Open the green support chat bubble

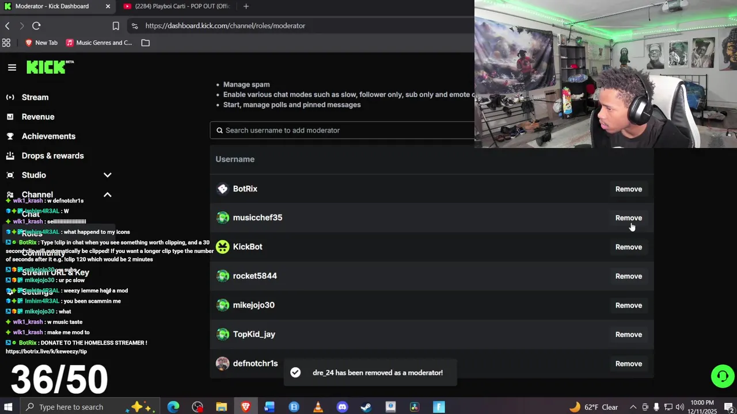[723, 376]
